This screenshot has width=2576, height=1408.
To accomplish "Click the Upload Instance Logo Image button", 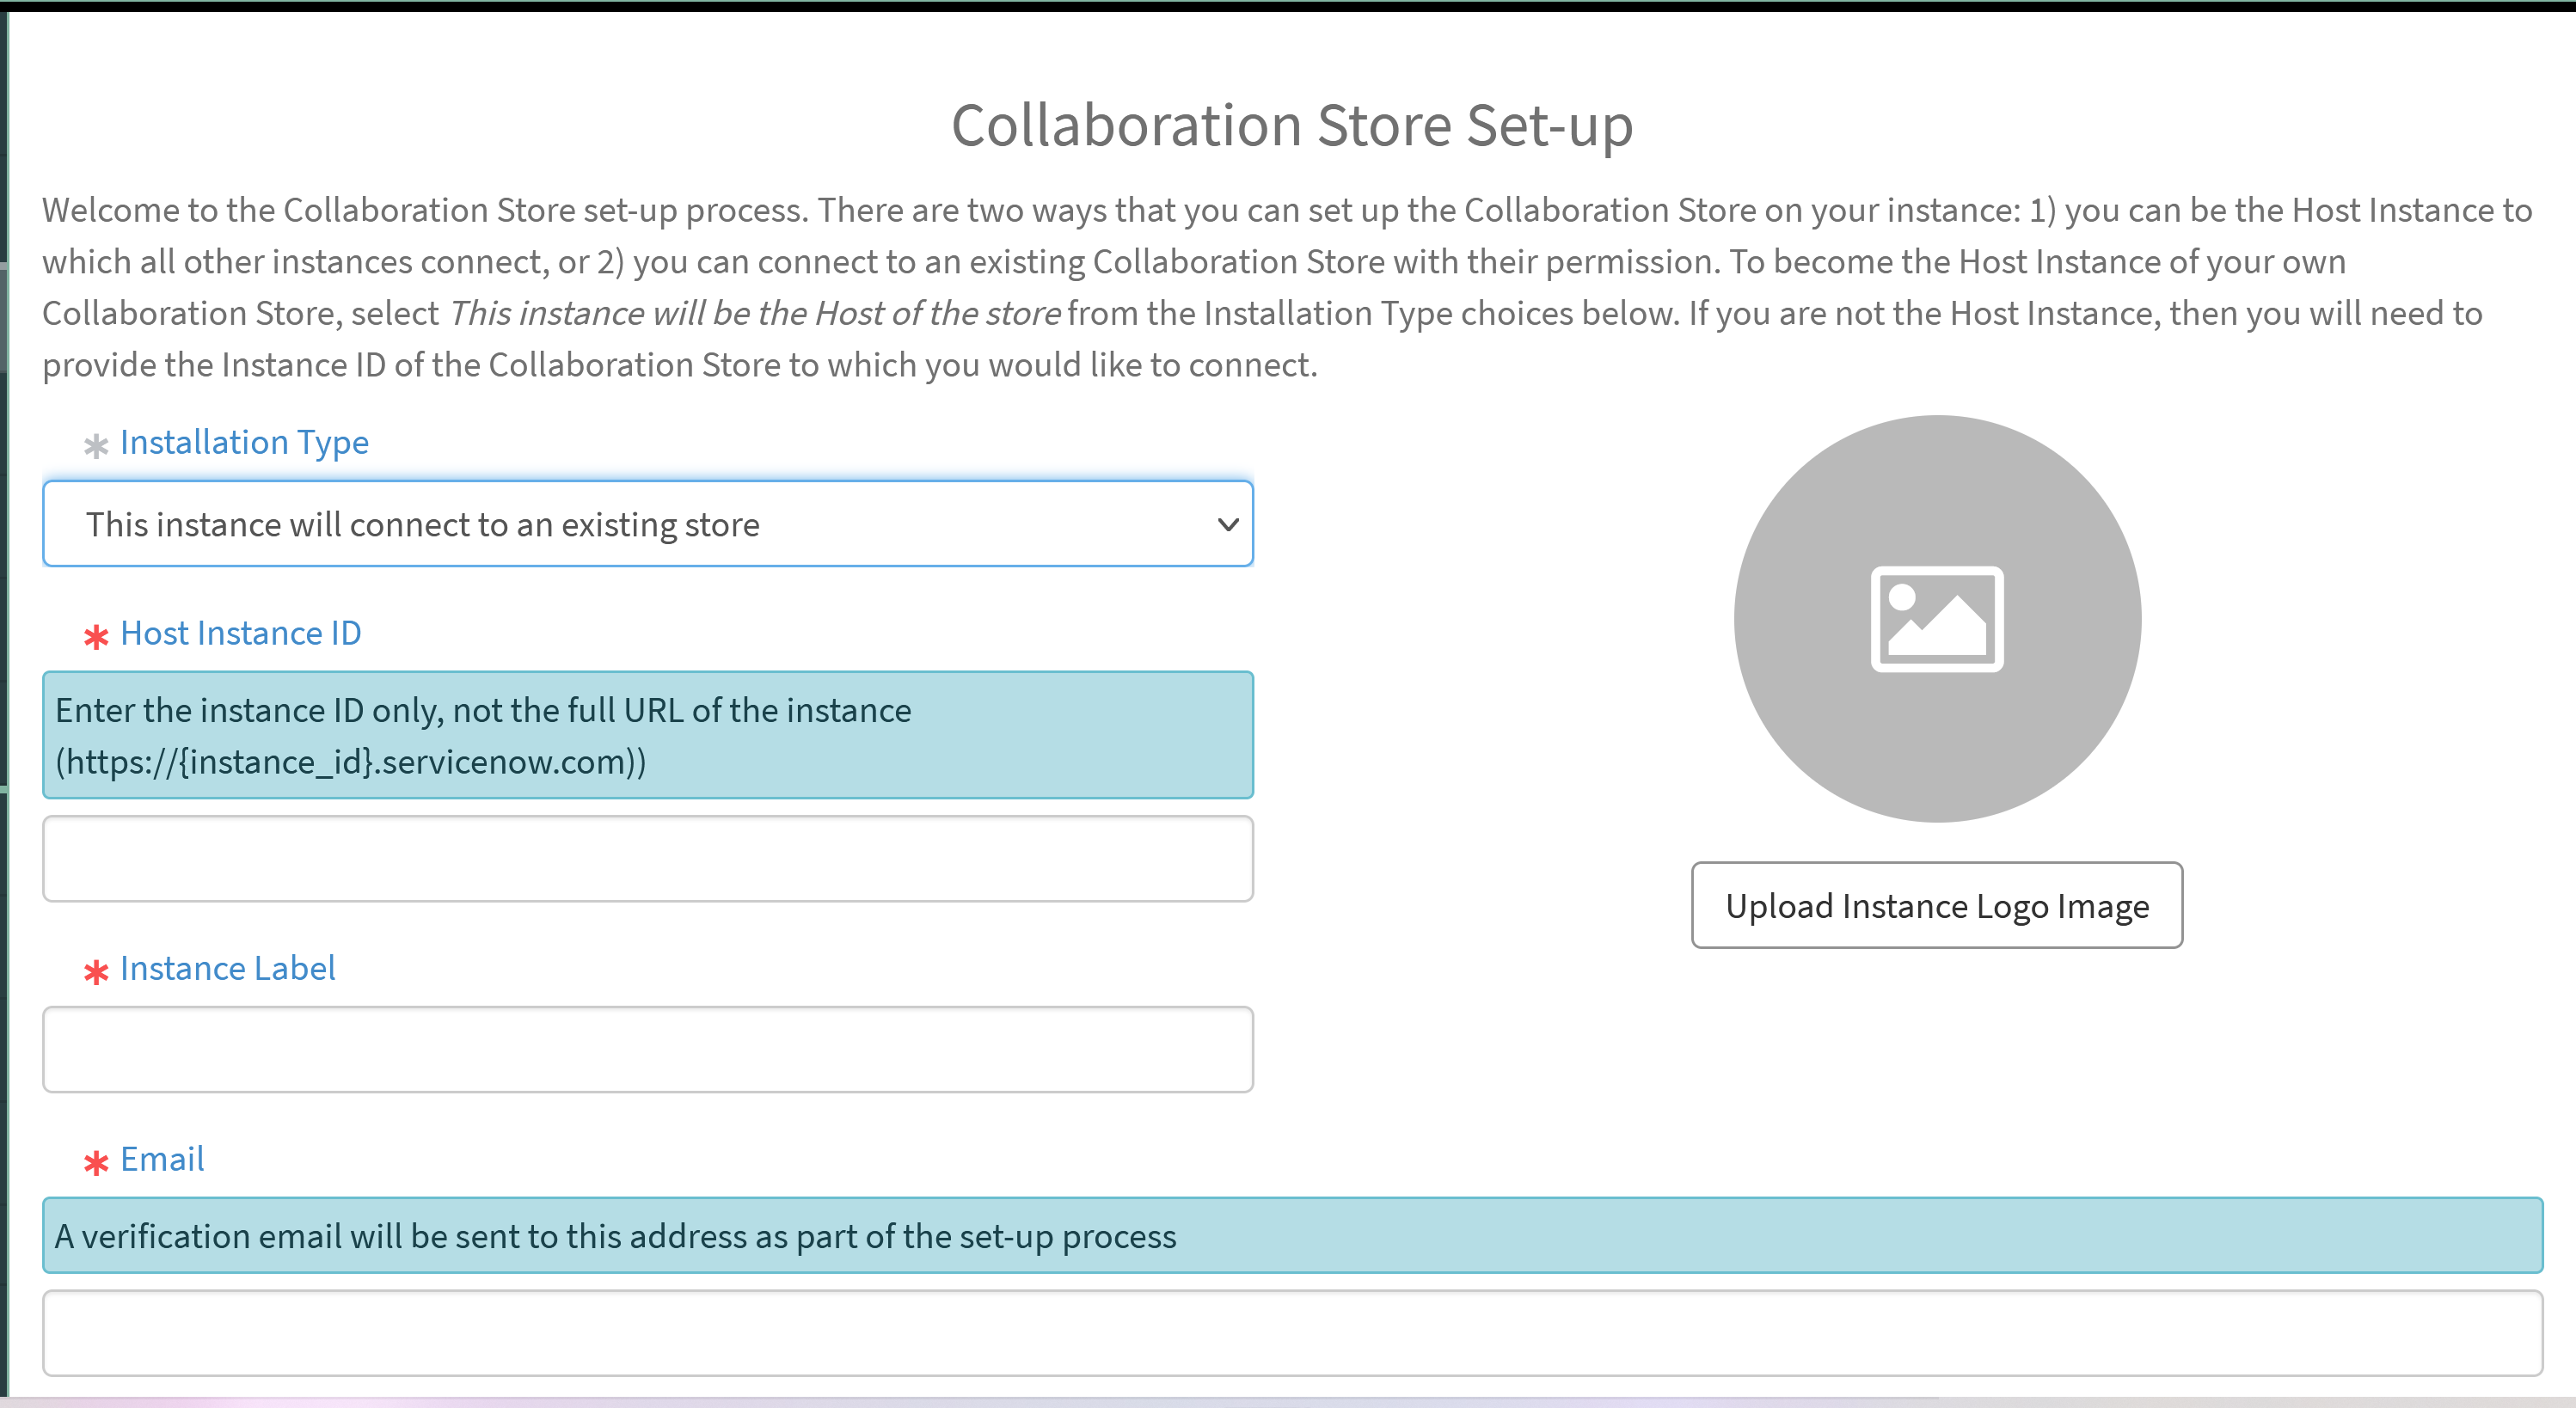I will point(1936,906).
